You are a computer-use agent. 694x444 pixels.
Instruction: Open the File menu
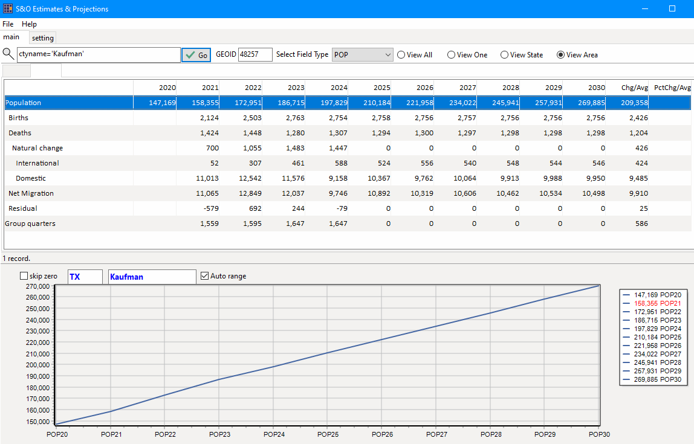point(8,24)
